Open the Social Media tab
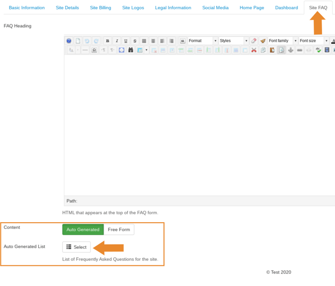 point(215,8)
